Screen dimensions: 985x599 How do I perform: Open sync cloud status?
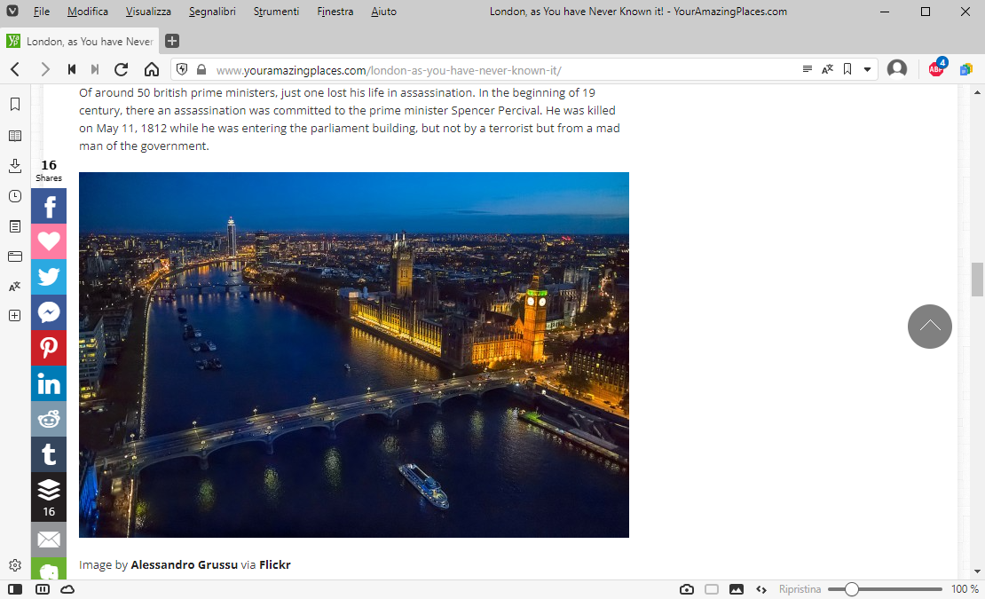click(x=67, y=589)
